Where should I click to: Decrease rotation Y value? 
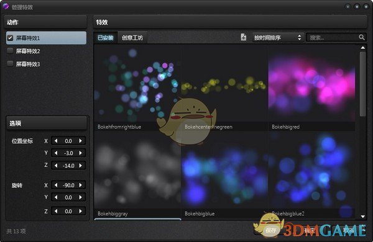pos(56,197)
